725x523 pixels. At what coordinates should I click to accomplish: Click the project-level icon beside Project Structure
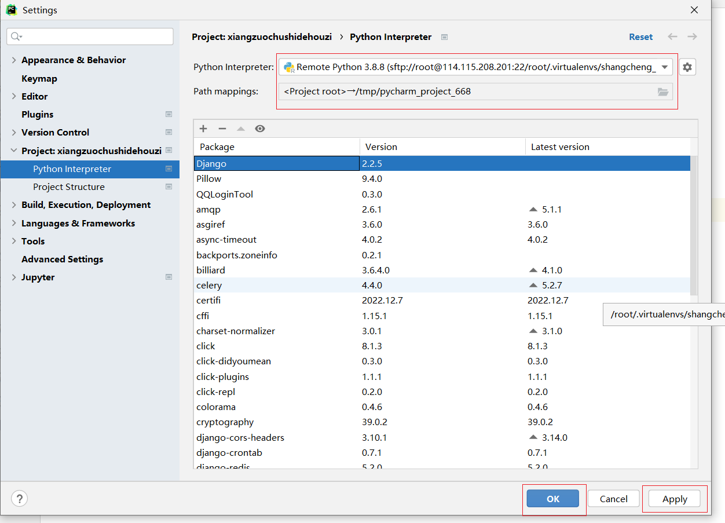tap(169, 186)
